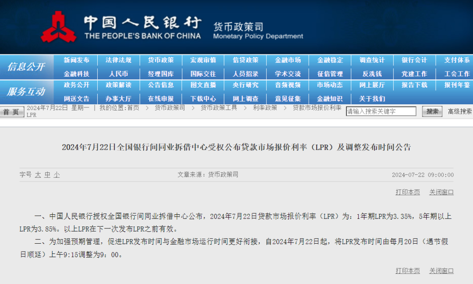
Task: Click the 首页 home button
Action: 12,112
